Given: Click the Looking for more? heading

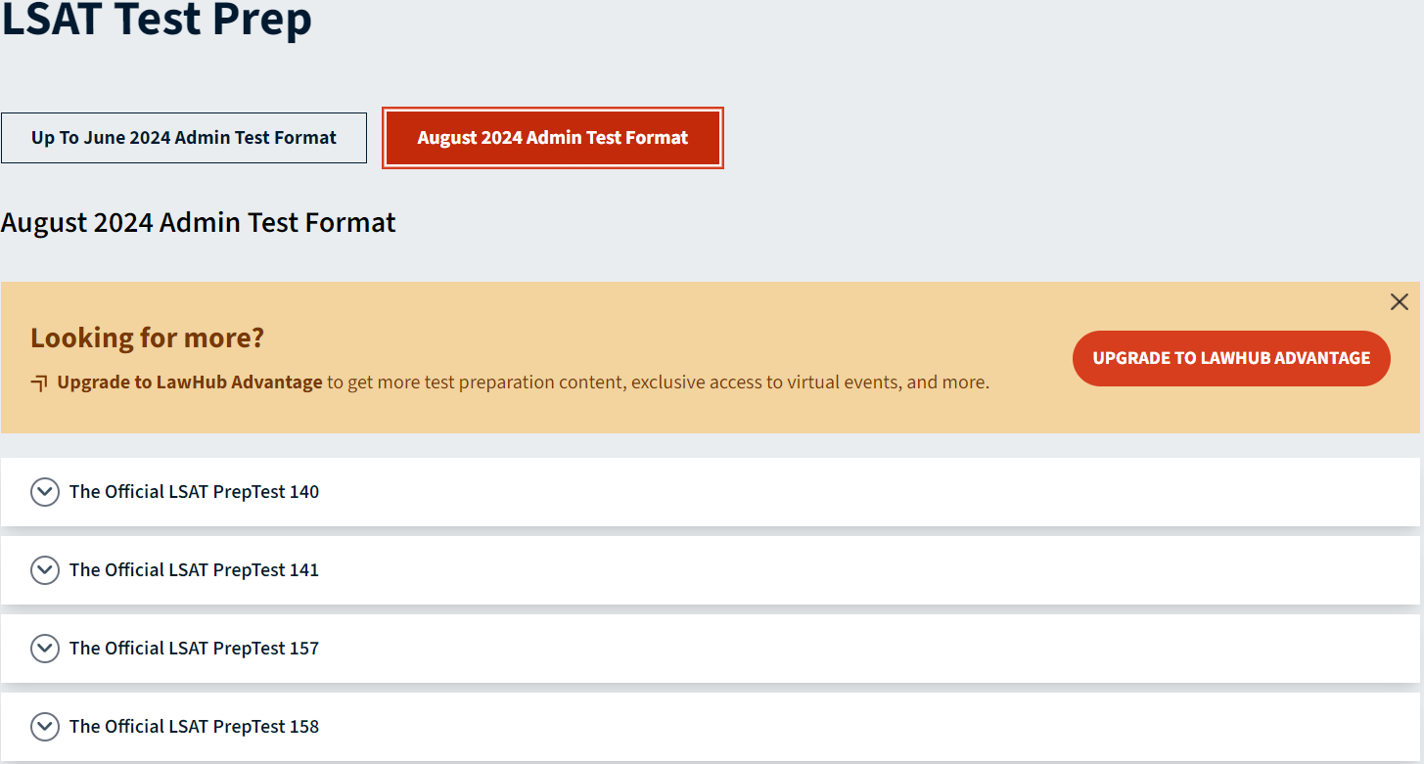Looking at the screenshot, I should point(147,337).
